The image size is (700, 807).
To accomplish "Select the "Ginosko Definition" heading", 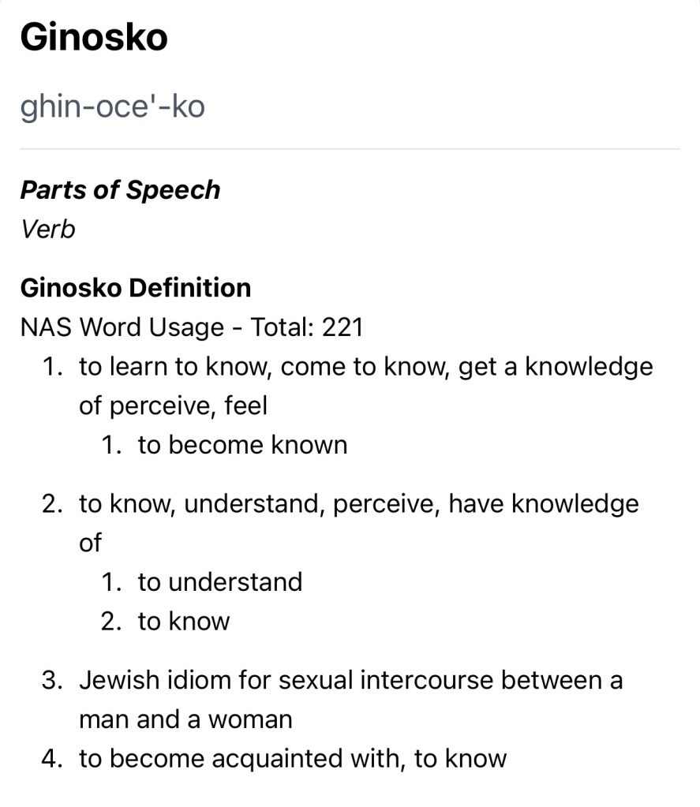I will pos(136,288).
